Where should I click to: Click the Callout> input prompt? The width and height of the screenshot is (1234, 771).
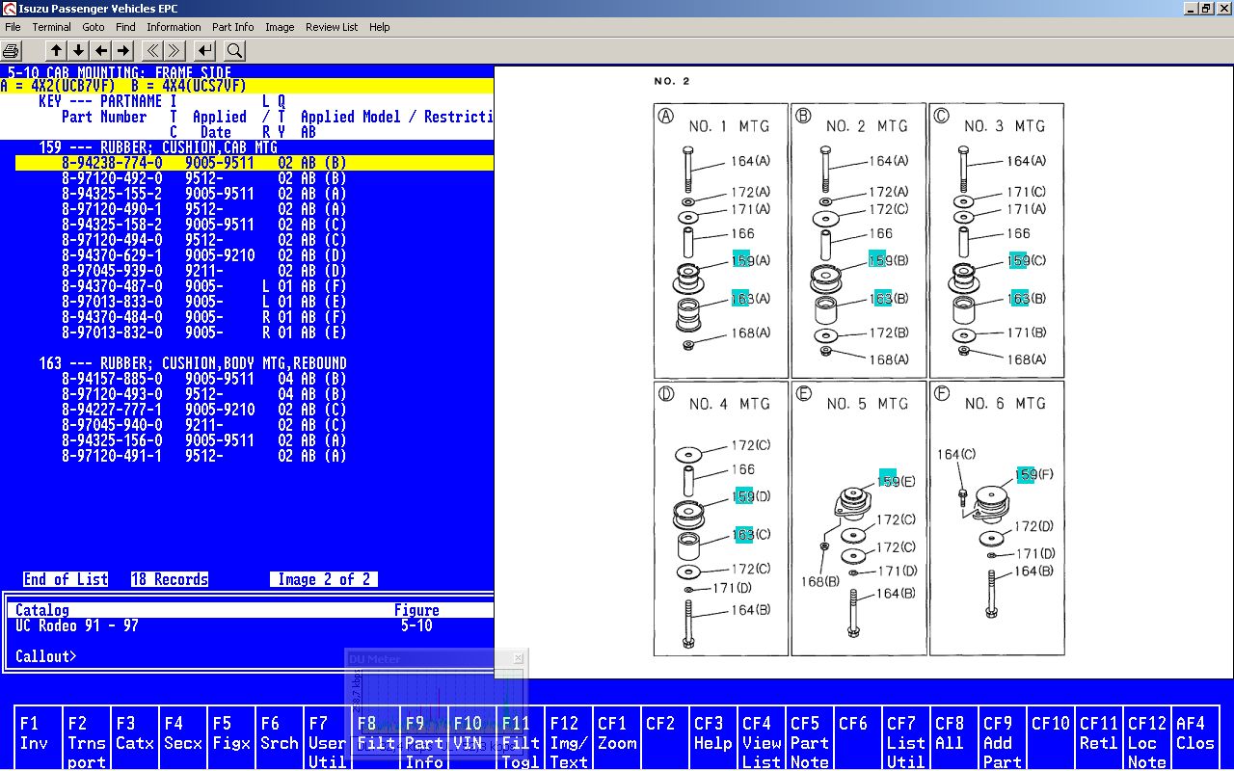pos(46,656)
